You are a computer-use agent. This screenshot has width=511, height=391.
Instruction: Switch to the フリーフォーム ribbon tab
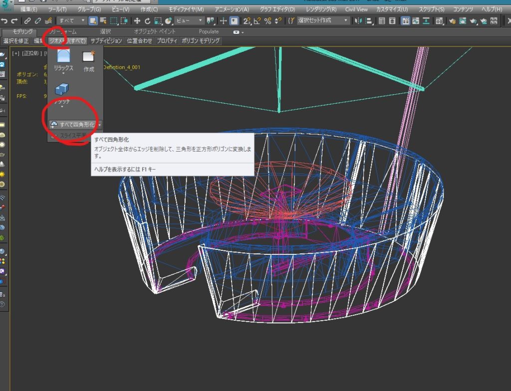pos(62,31)
